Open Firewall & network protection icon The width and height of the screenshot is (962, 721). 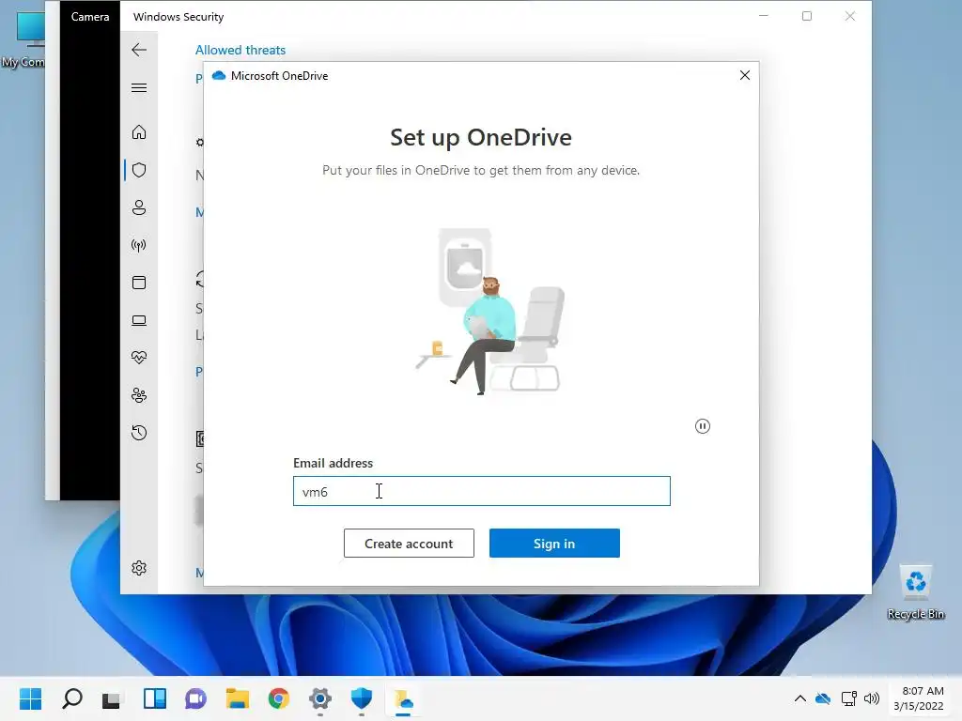pos(139,245)
